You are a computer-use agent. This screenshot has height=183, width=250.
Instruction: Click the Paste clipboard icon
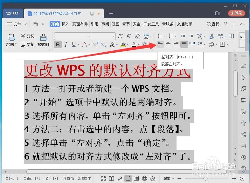pyautogui.click(x=11, y=37)
